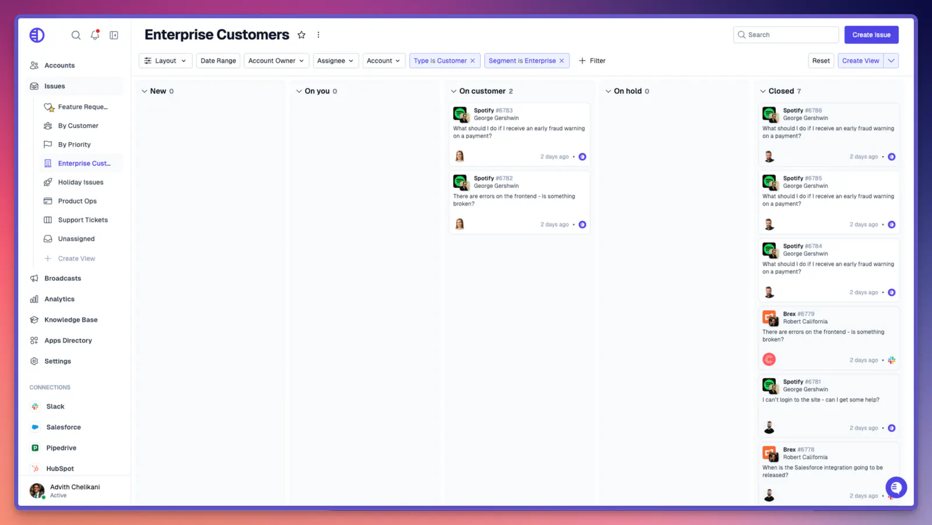The width and height of the screenshot is (932, 525).
Task: Add a new Filter
Action: coord(592,61)
